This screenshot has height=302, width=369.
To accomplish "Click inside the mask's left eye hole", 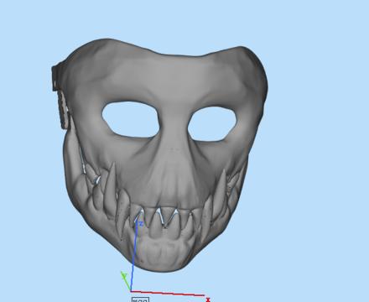I will tap(130, 119).
